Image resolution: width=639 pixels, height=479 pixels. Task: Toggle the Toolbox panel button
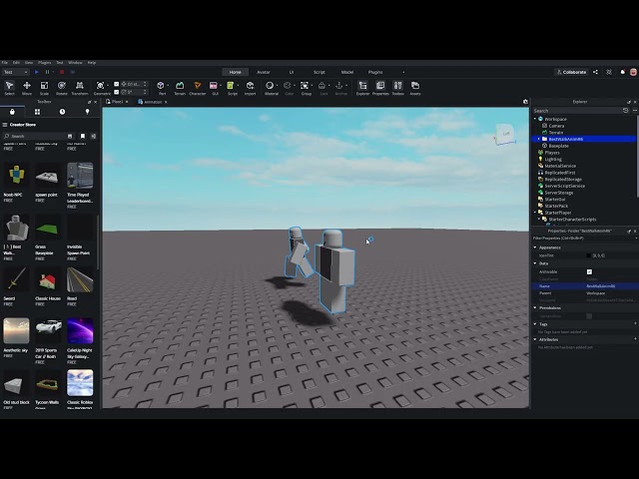397,88
